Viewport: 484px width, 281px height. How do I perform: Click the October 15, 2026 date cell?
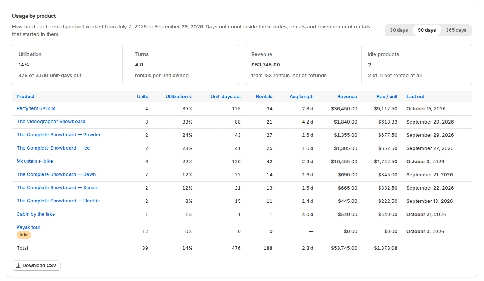[426, 109]
